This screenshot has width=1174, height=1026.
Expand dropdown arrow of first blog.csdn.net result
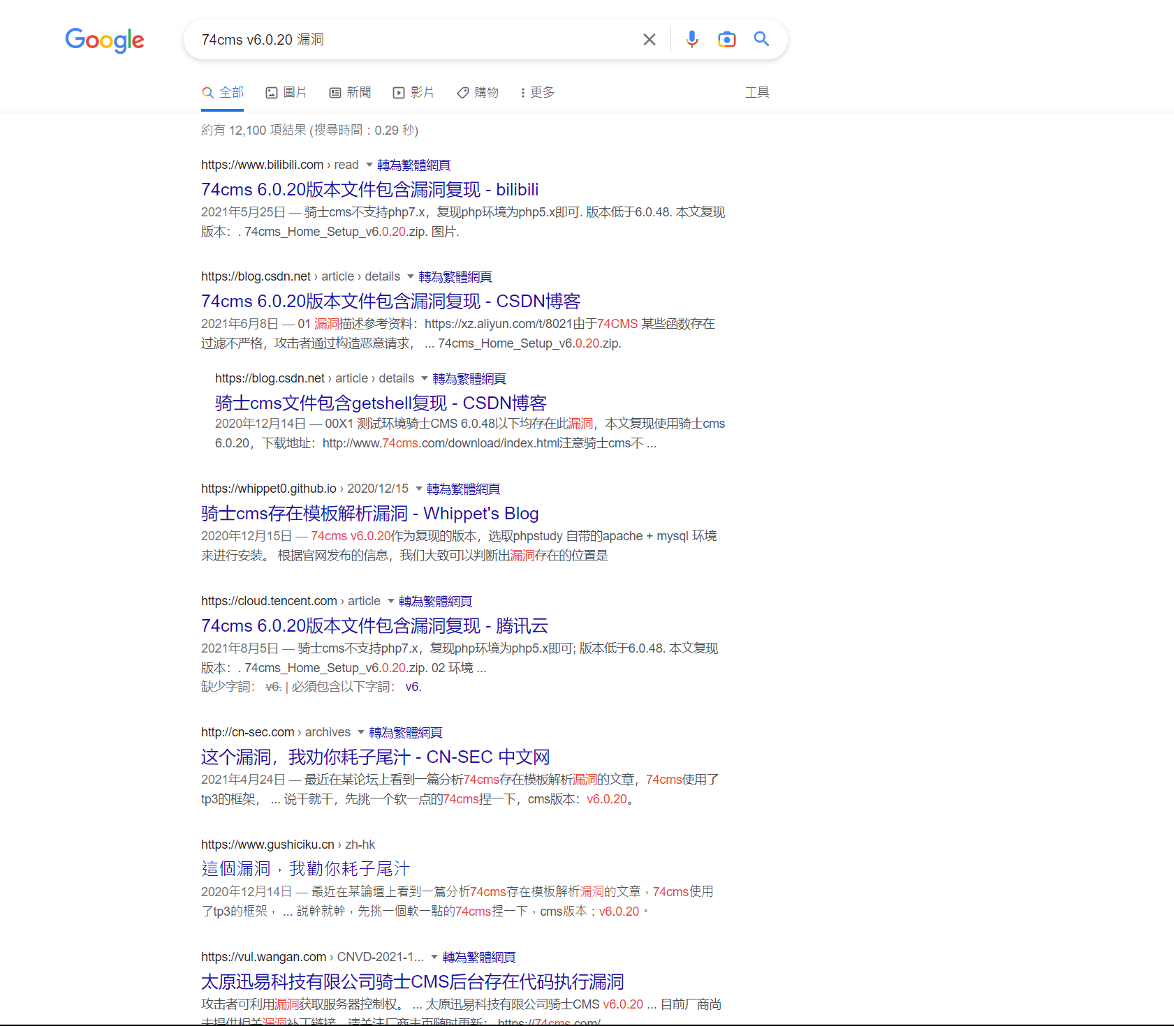(x=411, y=276)
